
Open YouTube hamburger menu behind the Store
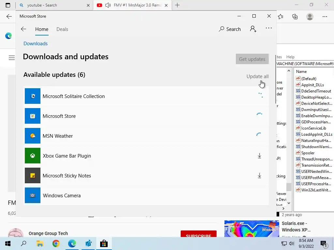[12, 58]
